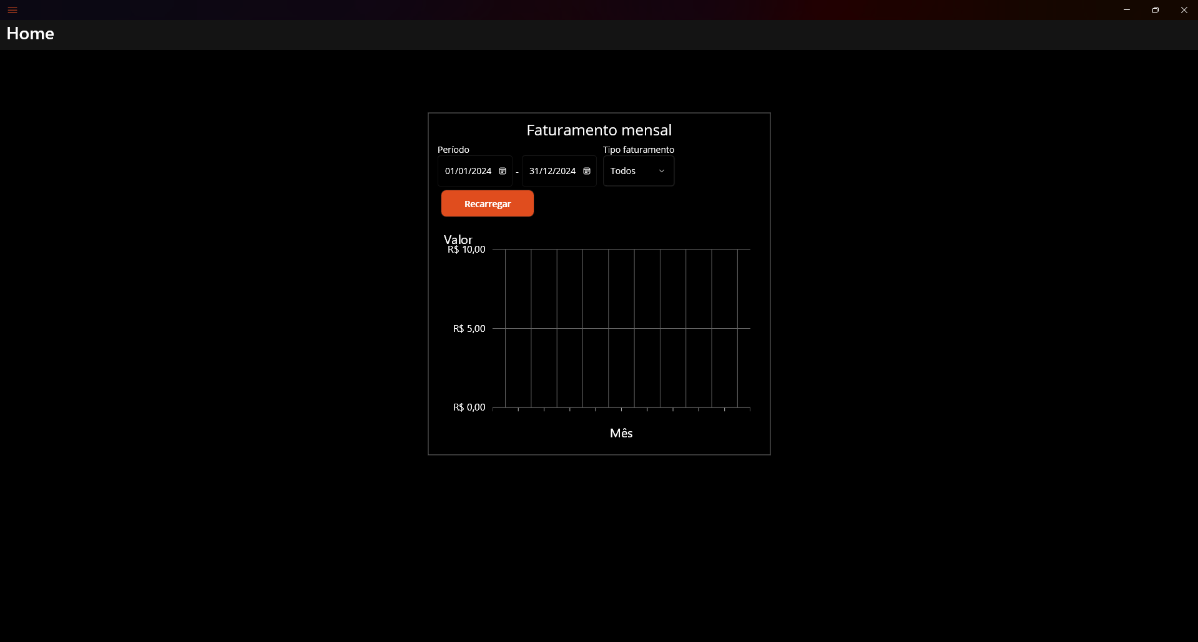Click the Mês axis title
Viewport: 1198px width, 642px height.
621,433
